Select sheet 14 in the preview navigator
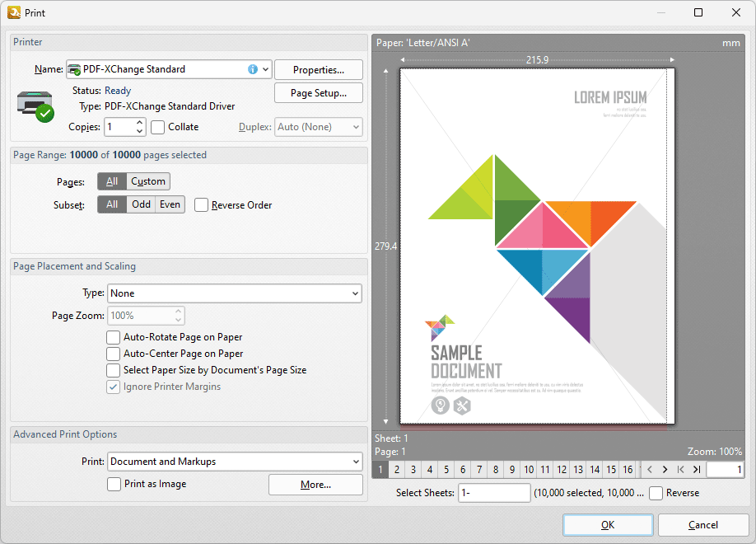Viewport: 756px width, 544px height. click(595, 469)
